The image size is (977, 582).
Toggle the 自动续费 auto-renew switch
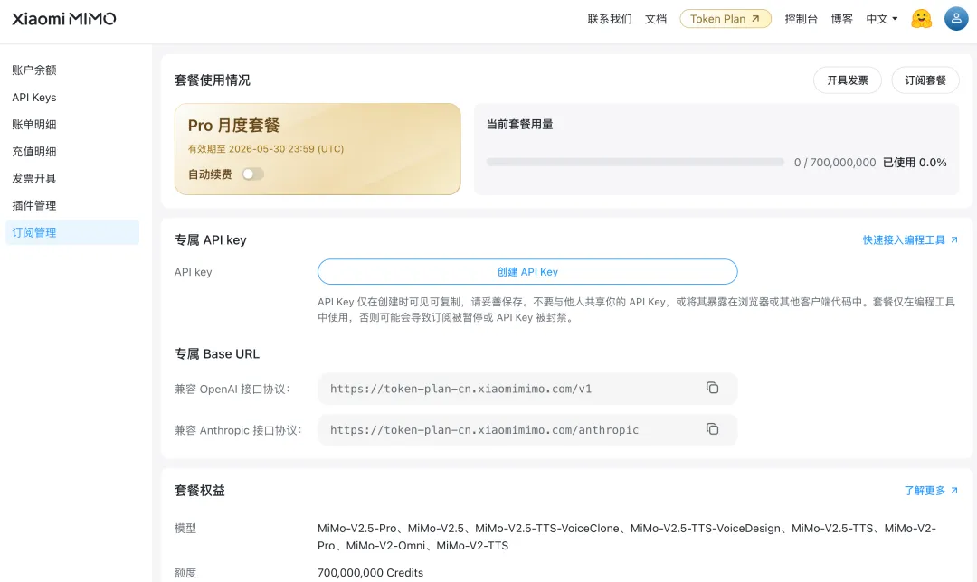[252, 174]
